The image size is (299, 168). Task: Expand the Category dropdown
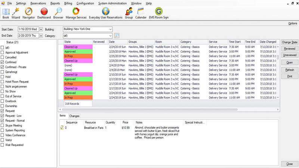click(x=110, y=35)
